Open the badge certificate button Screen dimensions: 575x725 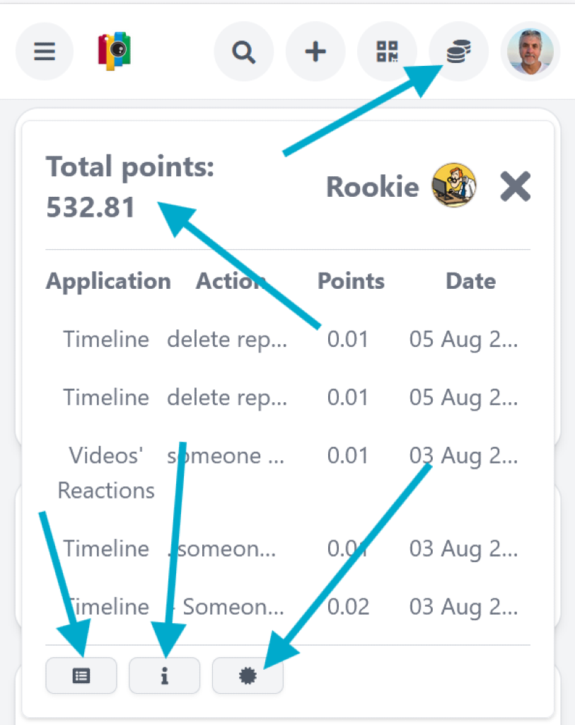tap(248, 676)
